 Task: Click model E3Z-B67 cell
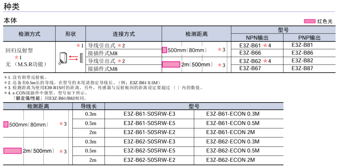[x=250, y=68]
